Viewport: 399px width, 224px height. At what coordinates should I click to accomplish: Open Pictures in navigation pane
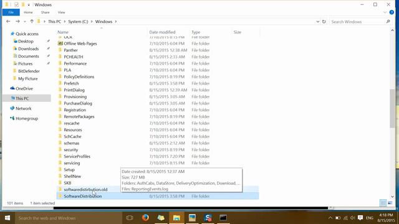[x=25, y=63]
